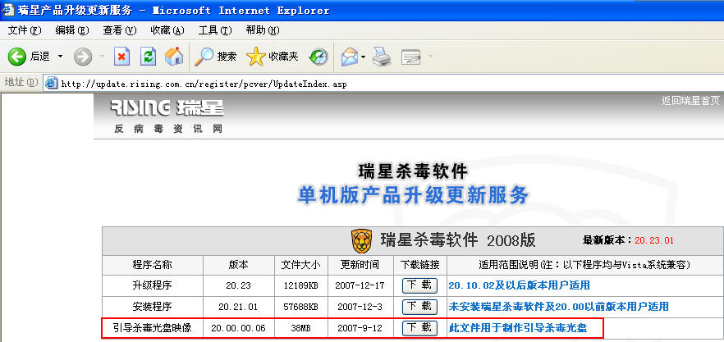Refresh the page with green arrows icon
Image resolution: width=724 pixels, height=342 pixels.
click(x=148, y=57)
